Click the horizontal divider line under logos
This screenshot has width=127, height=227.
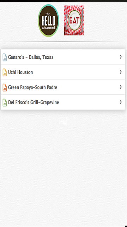coord(63,42)
